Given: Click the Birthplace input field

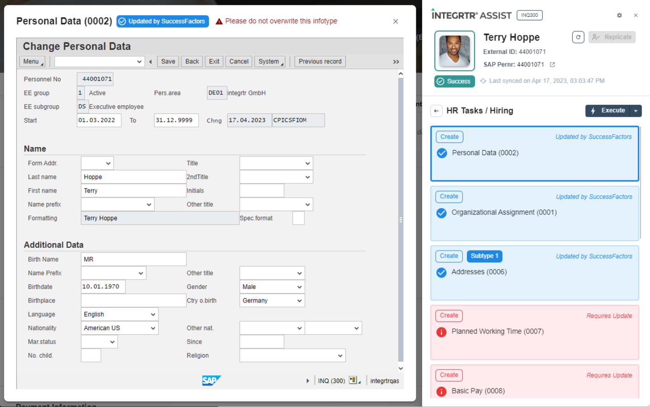Looking at the screenshot, I should coord(133,301).
